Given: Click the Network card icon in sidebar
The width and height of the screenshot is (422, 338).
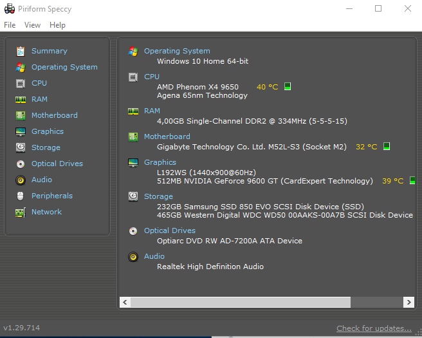Looking at the screenshot, I should point(21,212).
